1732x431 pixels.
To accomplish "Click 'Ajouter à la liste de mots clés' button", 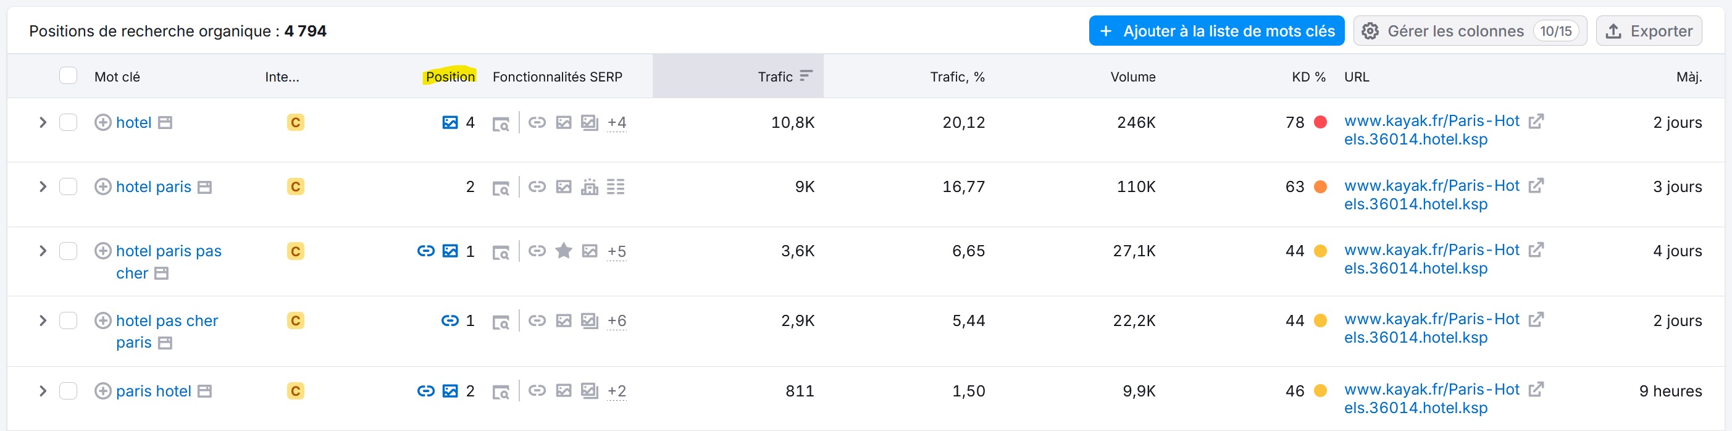I will pyautogui.click(x=1216, y=31).
